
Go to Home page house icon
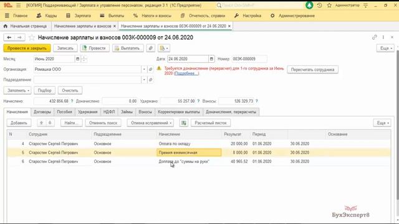point(6,26)
